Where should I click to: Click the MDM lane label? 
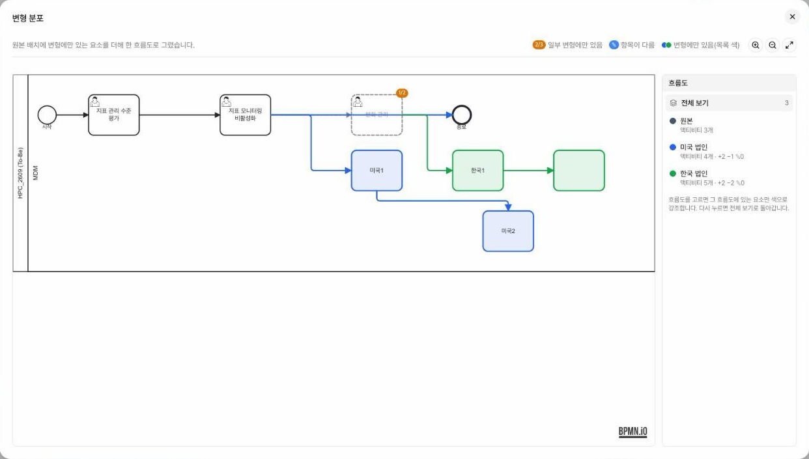[x=35, y=173]
